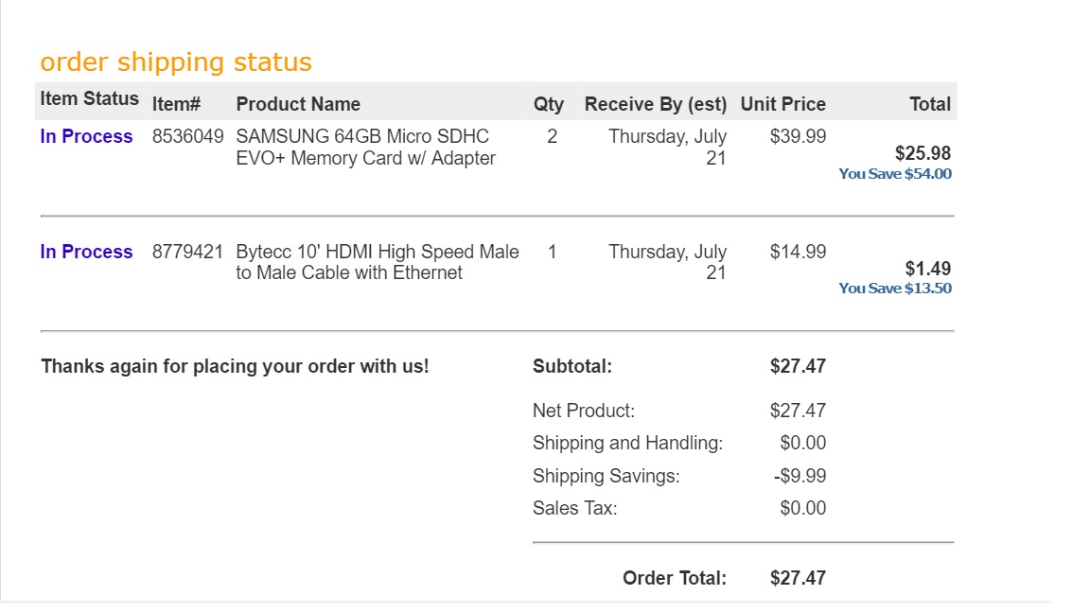Click the Unit Price column header

pyautogui.click(x=782, y=104)
